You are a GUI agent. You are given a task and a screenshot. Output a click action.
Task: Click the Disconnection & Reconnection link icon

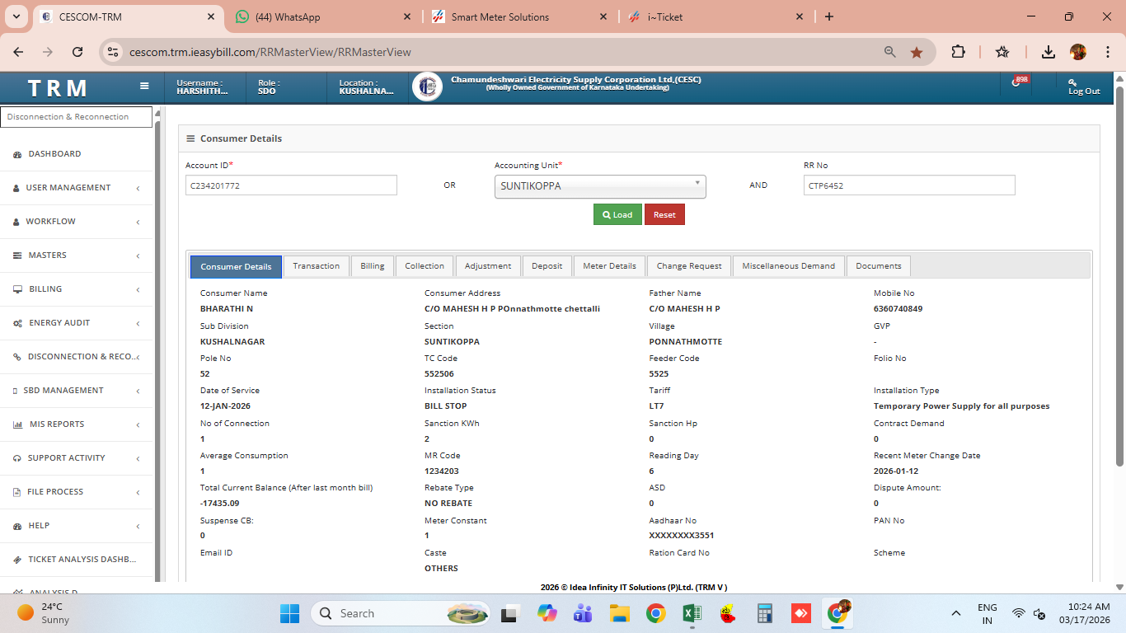tap(17, 357)
